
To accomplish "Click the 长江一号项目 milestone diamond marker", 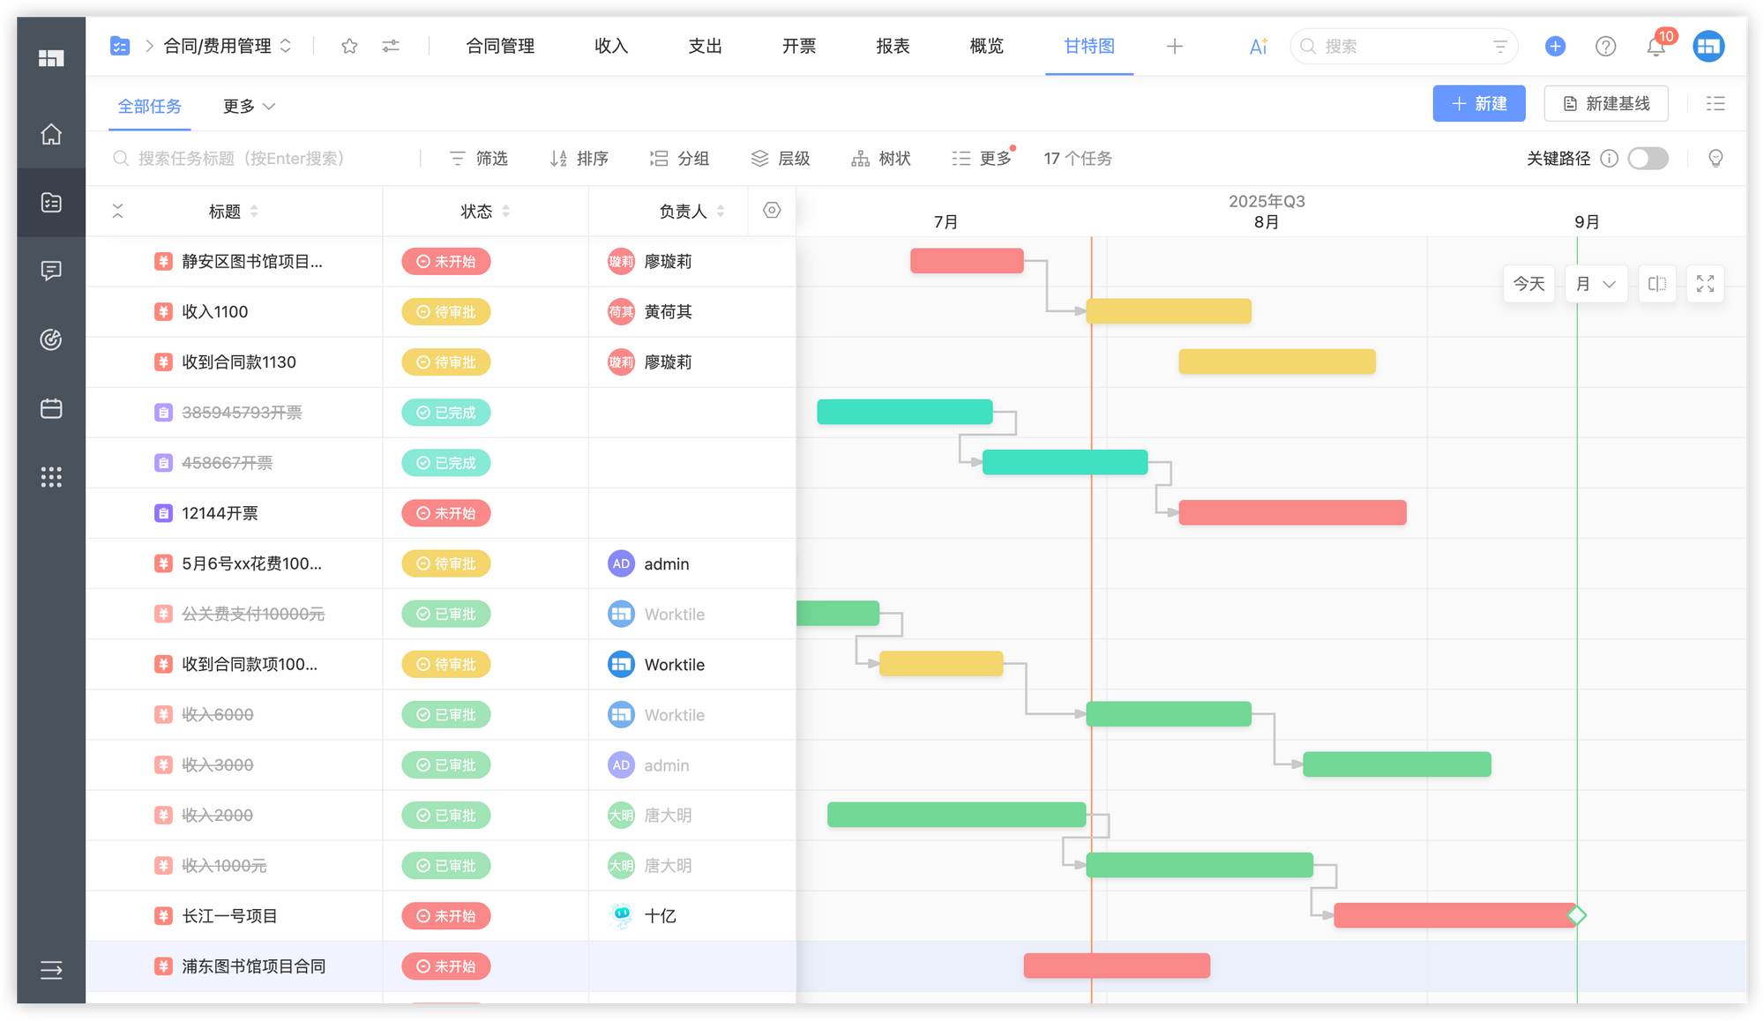I will tap(1577, 915).
